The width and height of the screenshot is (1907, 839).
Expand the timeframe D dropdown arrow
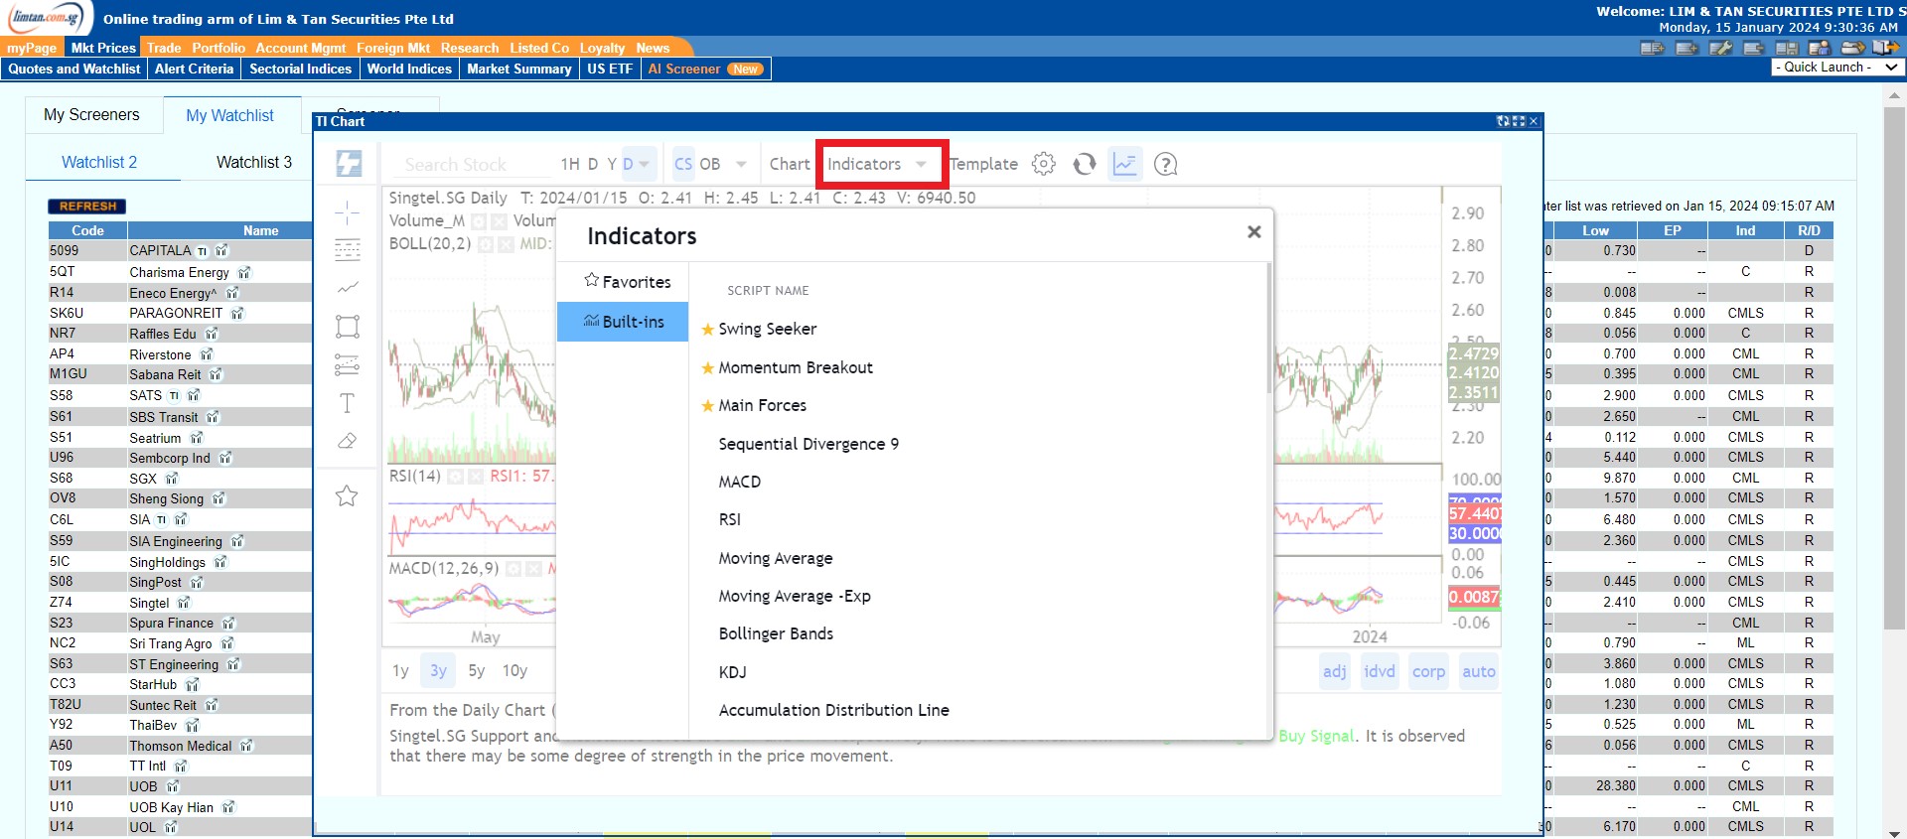(x=644, y=164)
